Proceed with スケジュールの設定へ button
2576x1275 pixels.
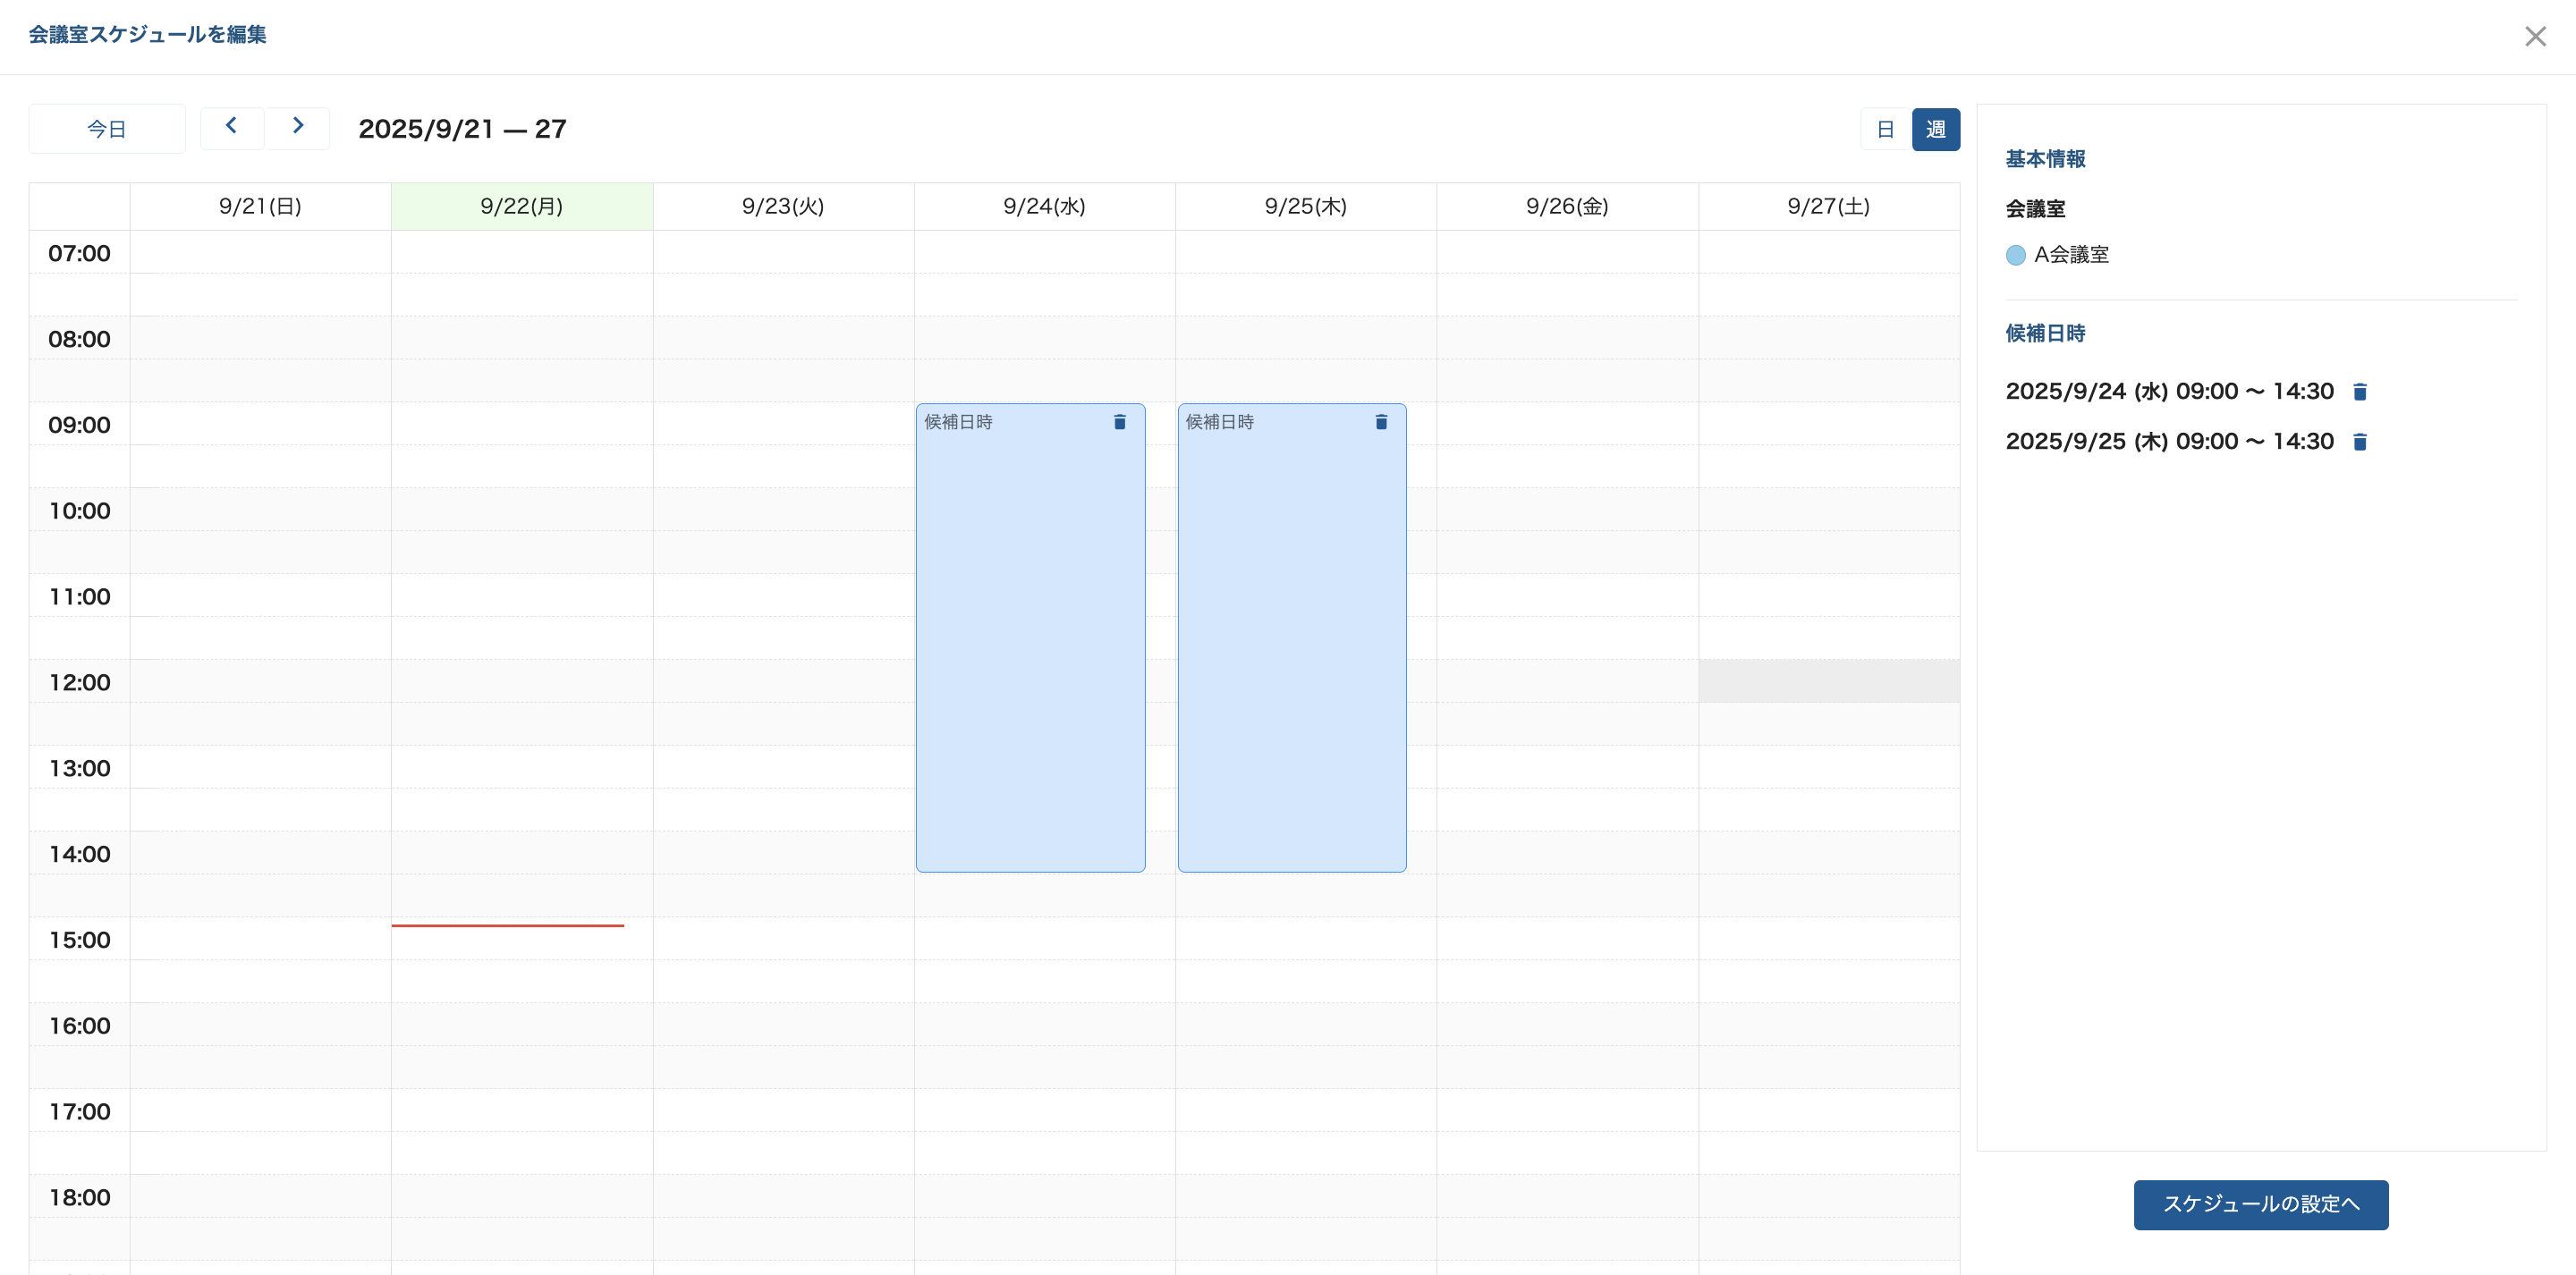(2260, 1204)
